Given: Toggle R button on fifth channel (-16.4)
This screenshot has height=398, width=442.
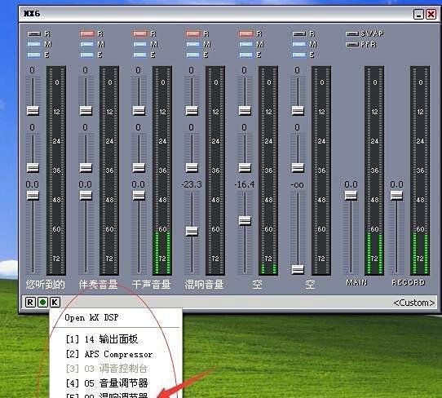Looking at the screenshot, I should pos(246,33).
